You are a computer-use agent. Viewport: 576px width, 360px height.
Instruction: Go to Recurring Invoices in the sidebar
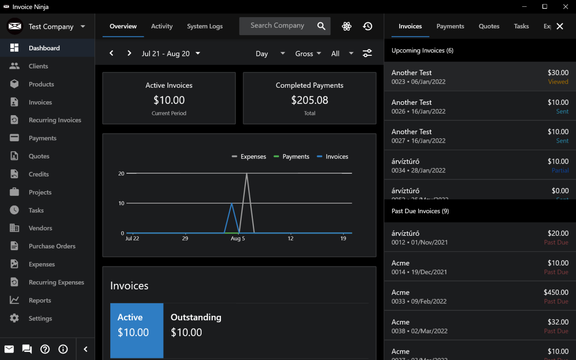click(55, 120)
